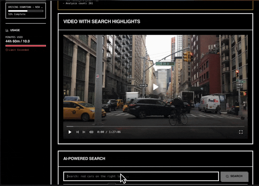The image size is (259, 186).
Task: Click the Video With Search Highlights header
Action: (102, 22)
